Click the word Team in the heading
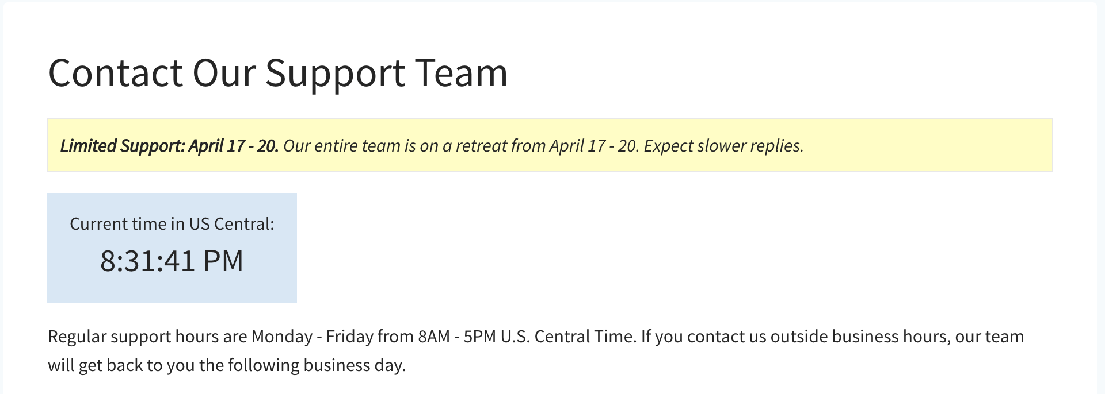The width and height of the screenshot is (1105, 394). (461, 74)
